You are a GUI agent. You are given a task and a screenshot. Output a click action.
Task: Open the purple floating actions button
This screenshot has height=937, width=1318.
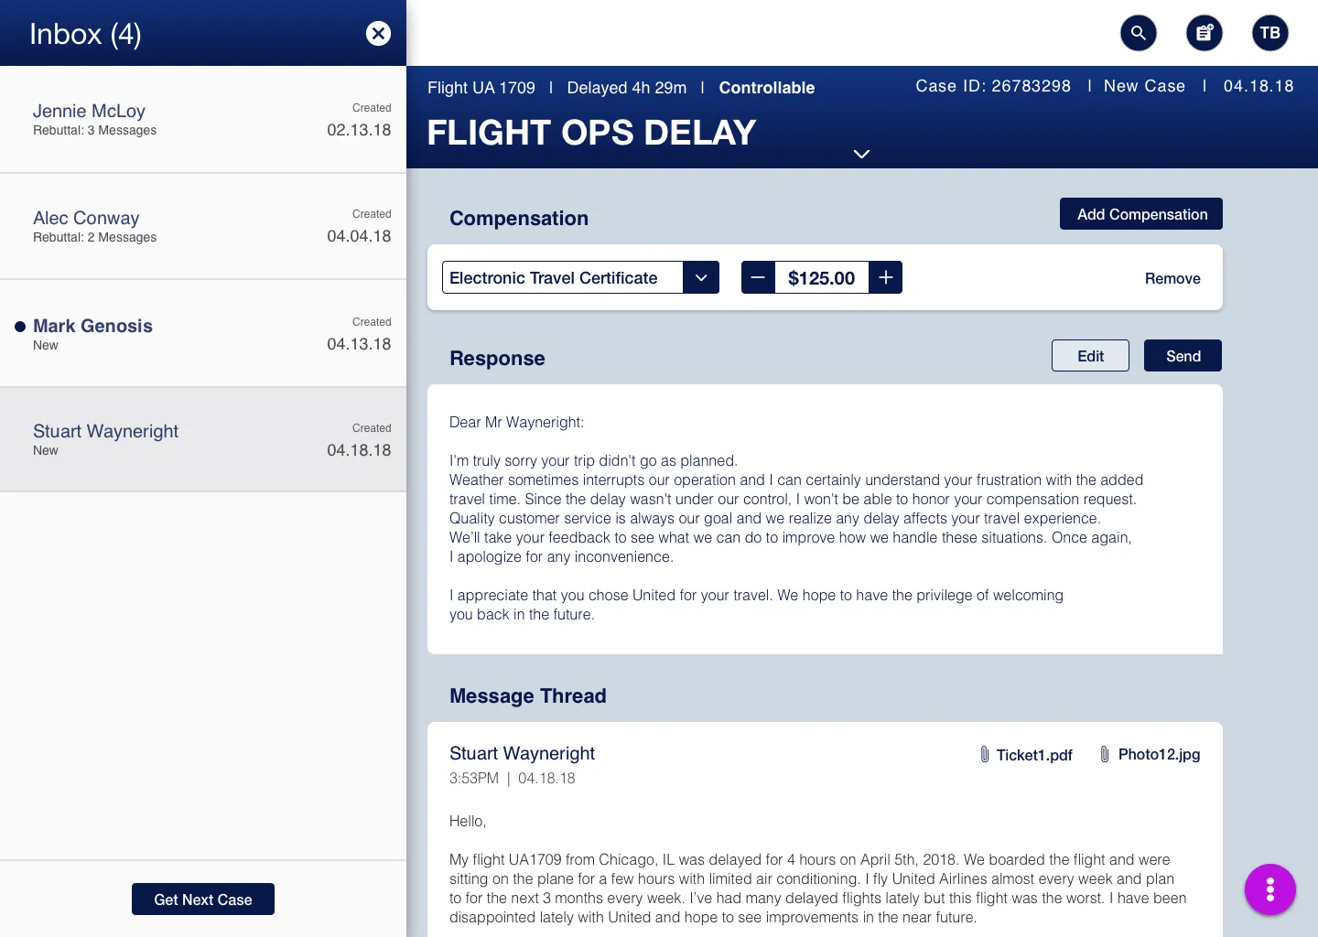click(x=1270, y=889)
